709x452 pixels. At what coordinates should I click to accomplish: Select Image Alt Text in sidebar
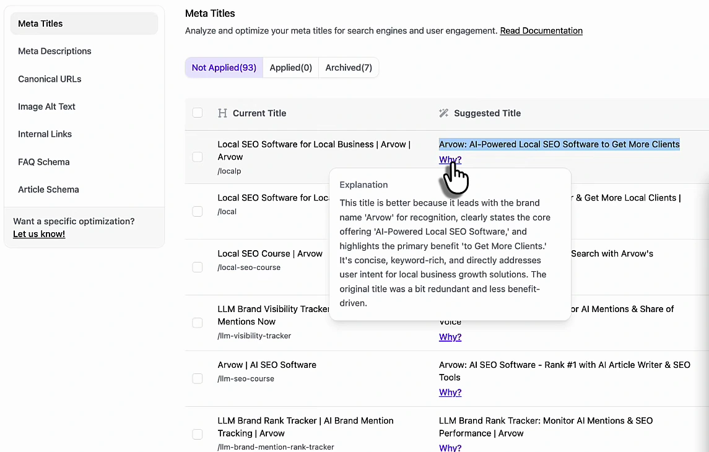(x=46, y=106)
